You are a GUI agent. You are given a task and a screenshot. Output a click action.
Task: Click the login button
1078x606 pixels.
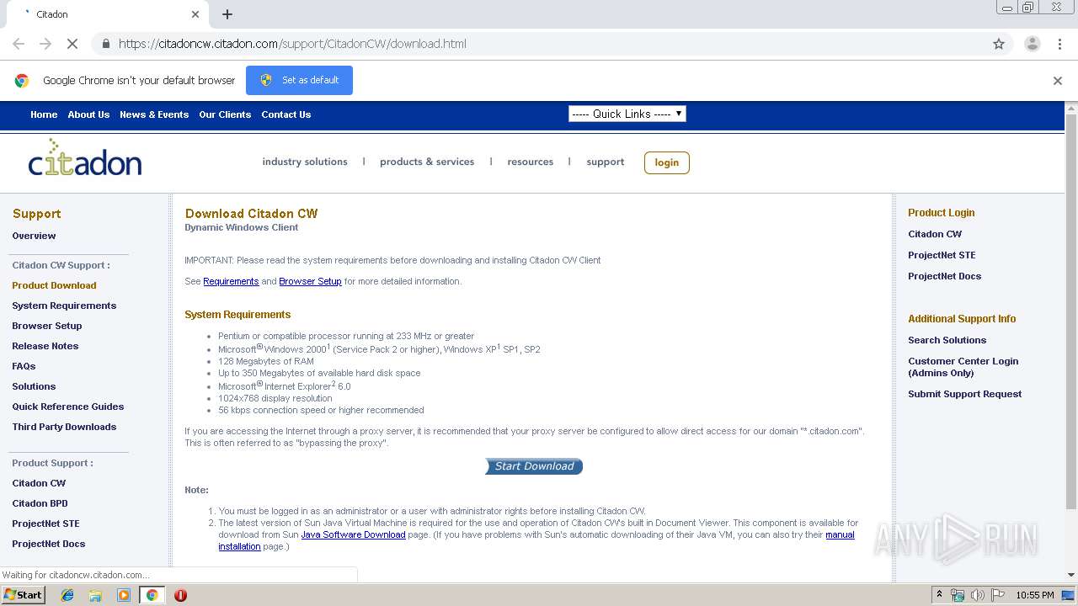point(667,162)
